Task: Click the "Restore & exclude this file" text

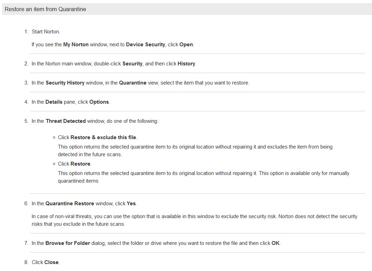Action: pos(104,137)
